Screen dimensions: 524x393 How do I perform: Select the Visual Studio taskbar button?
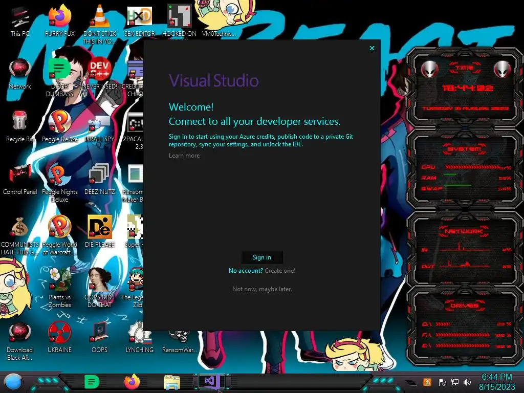pos(211,382)
